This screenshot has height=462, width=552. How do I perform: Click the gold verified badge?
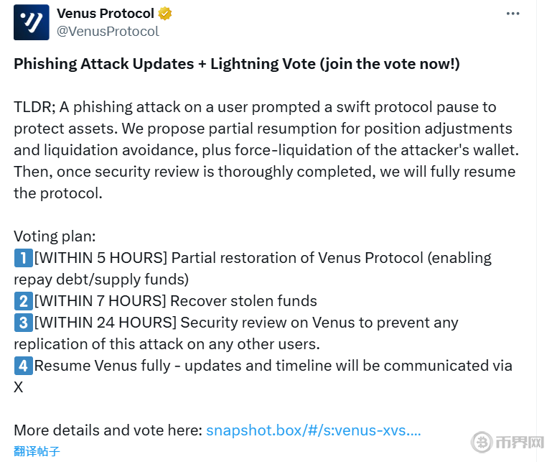[x=165, y=14]
